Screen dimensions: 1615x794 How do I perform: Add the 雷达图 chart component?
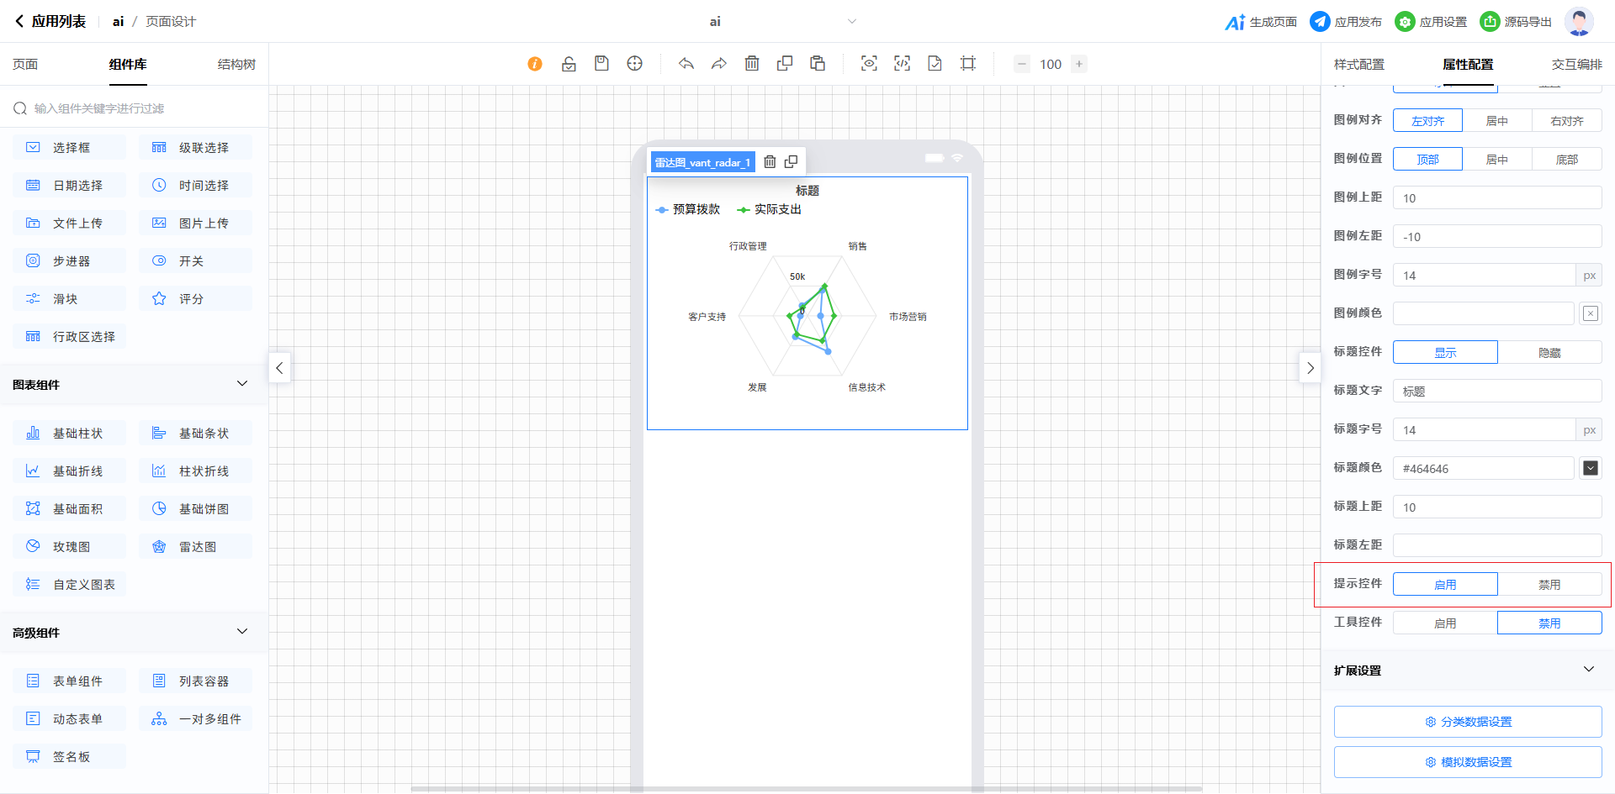195,547
